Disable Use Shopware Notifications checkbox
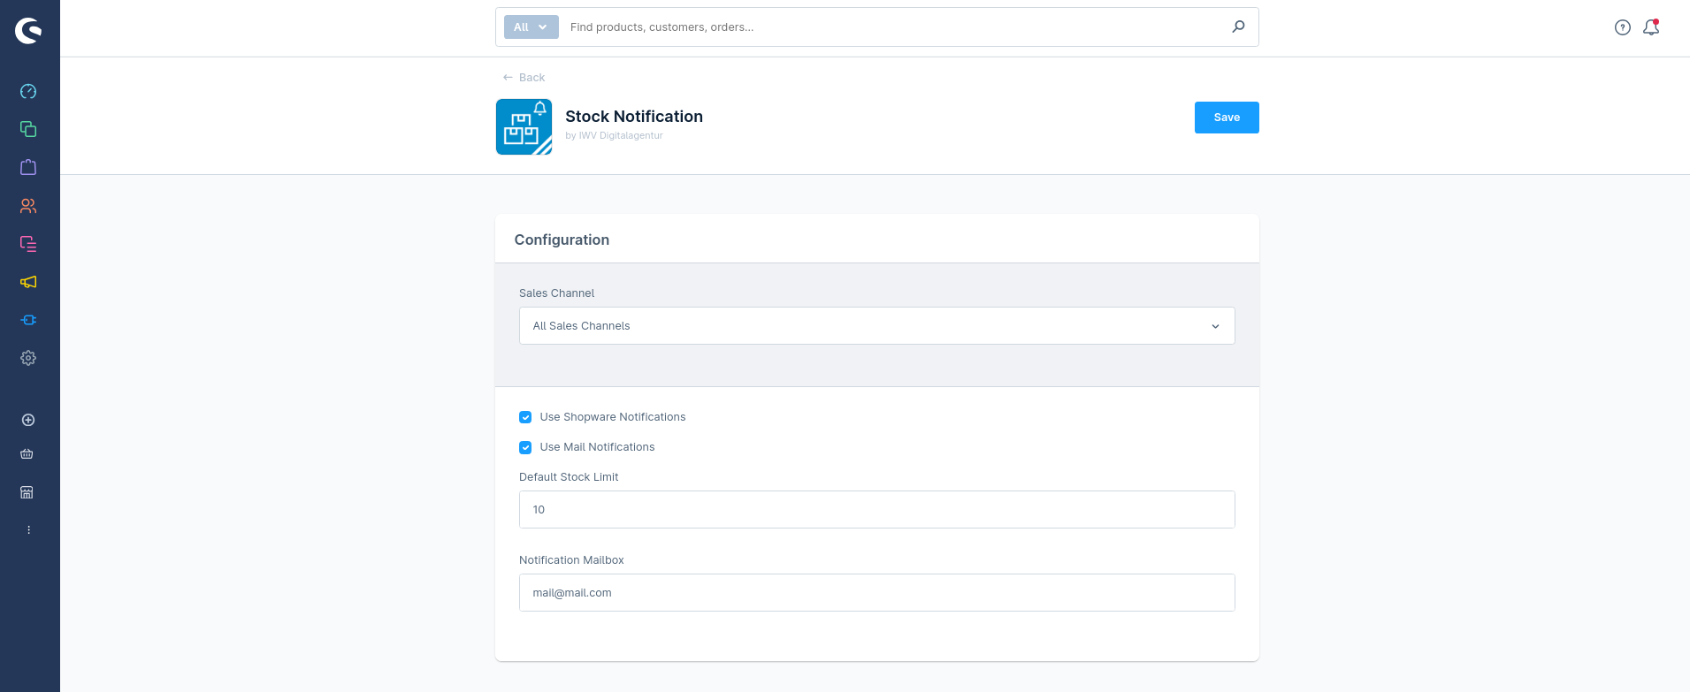The image size is (1690, 692). pos(525,417)
